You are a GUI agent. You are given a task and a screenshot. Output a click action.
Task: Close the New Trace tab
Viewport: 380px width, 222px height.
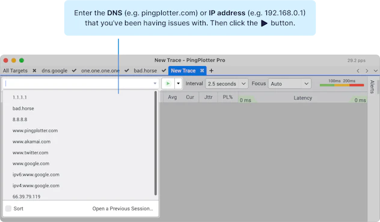pyautogui.click(x=202, y=71)
